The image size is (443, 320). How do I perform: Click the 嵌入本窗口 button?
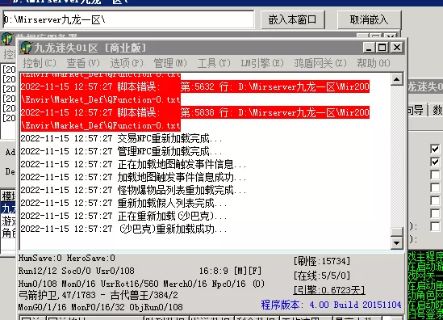(292, 20)
